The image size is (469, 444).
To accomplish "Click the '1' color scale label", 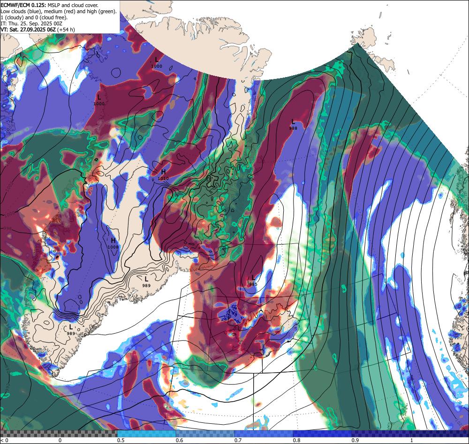I will coord(411,440).
